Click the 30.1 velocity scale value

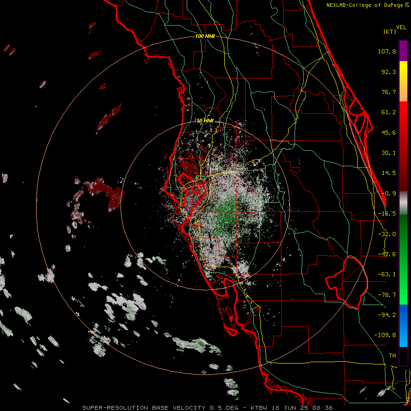389,153
